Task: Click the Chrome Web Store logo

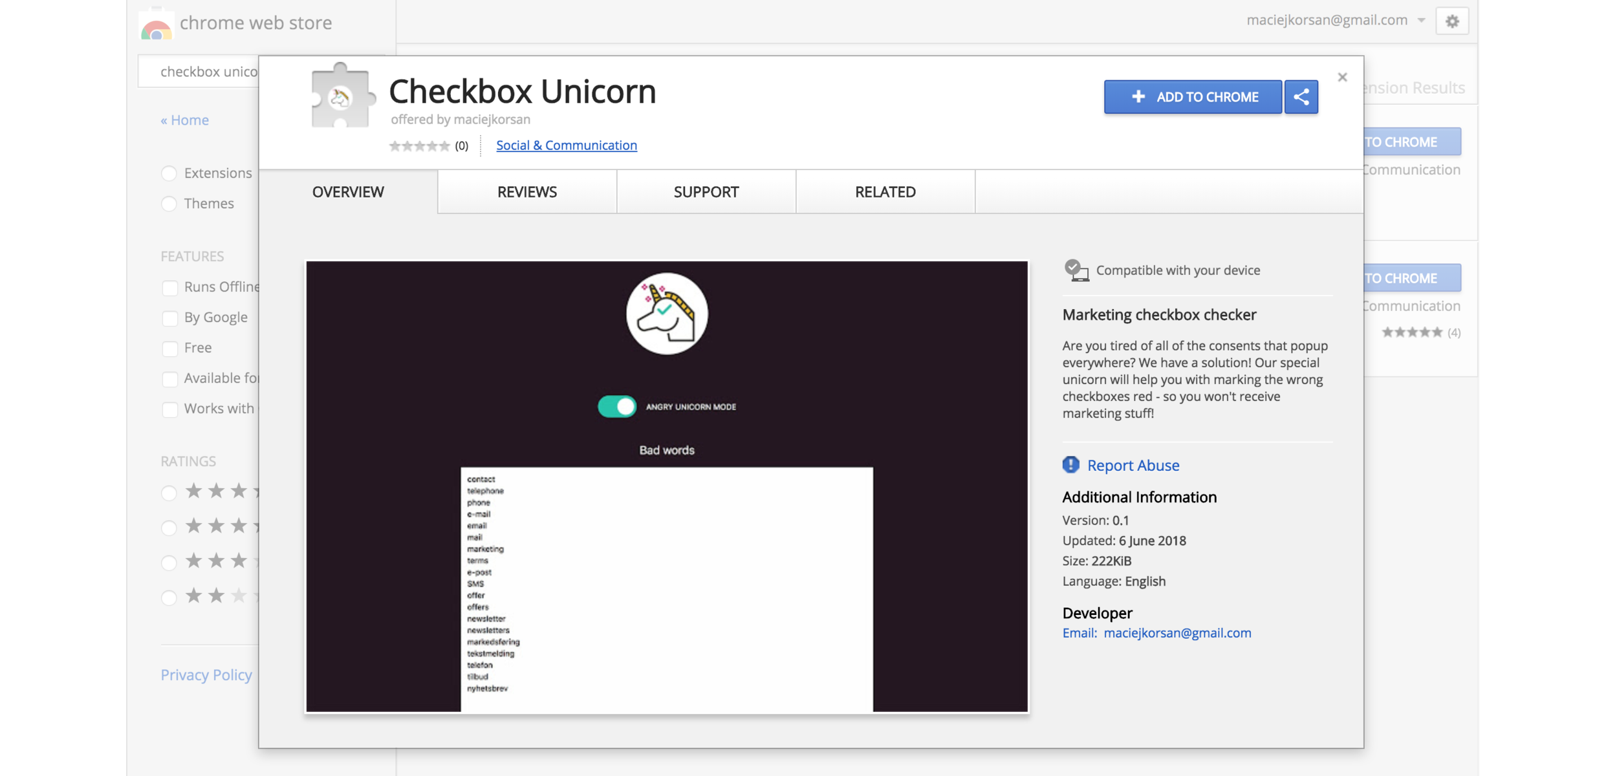Action: [156, 26]
